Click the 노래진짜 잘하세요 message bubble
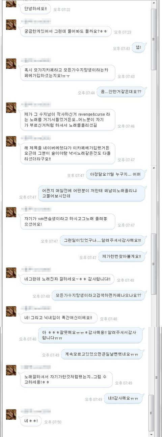This screenshot has height=437, width=162. click(x=67, y=280)
